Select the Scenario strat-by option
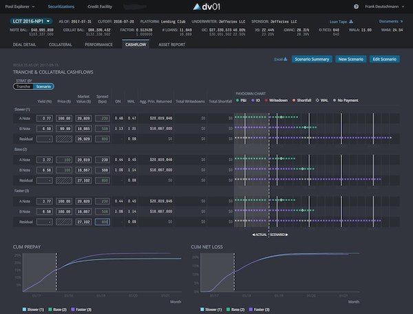 43,87
